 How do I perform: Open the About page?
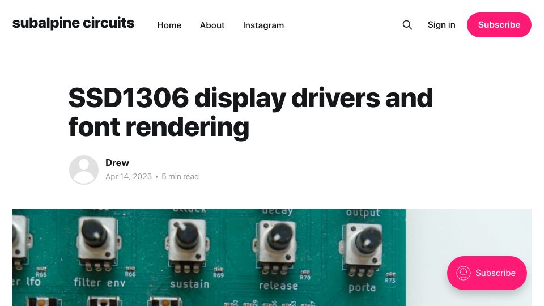pos(212,25)
